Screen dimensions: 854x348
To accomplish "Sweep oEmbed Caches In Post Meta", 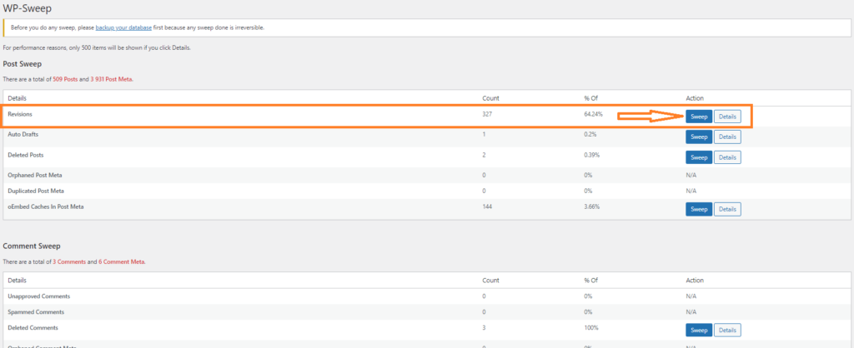I will pyautogui.click(x=699, y=209).
